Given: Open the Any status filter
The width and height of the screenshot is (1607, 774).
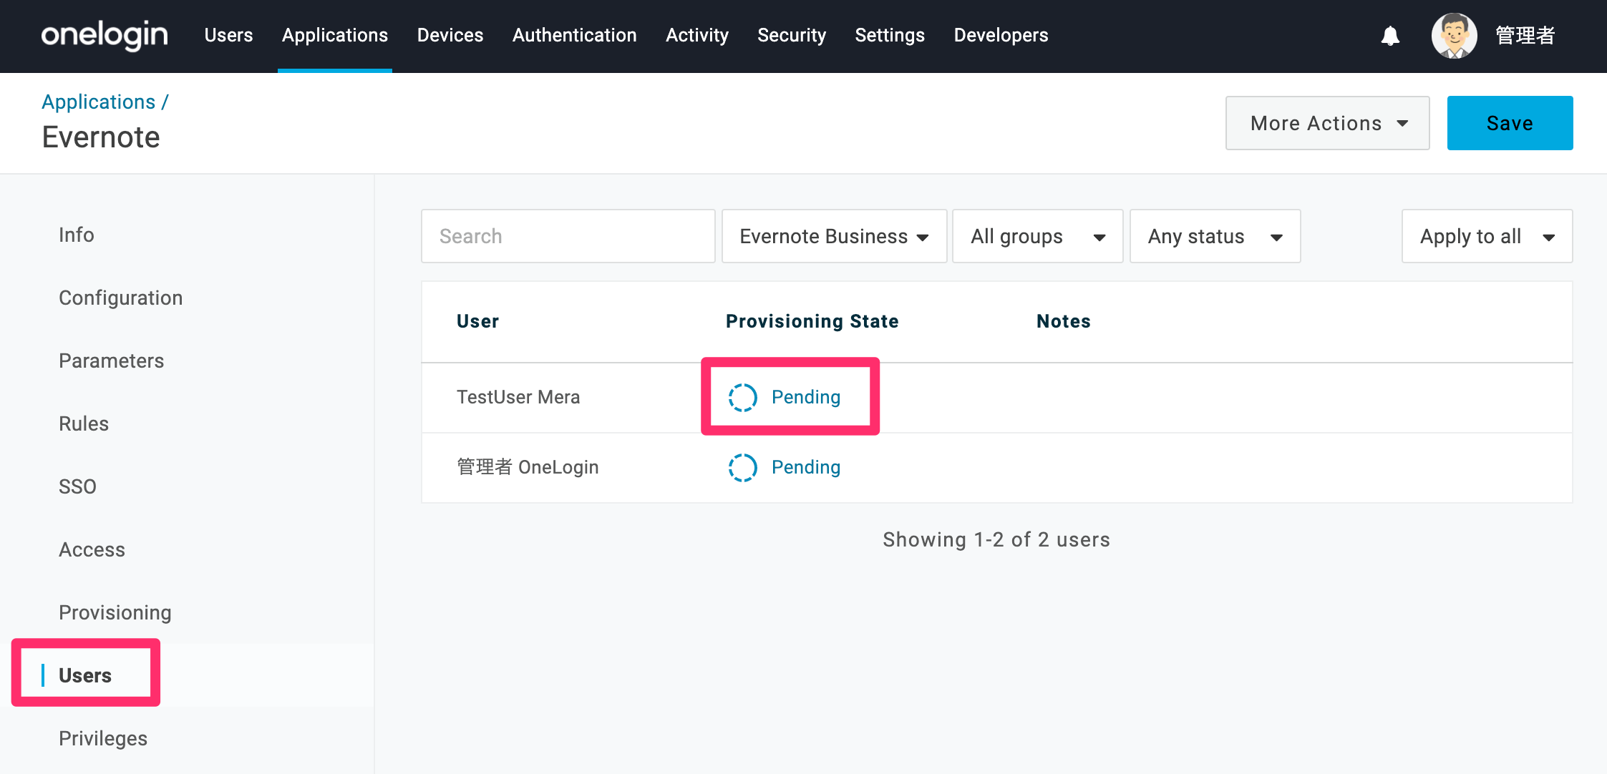Looking at the screenshot, I should click(1215, 236).
